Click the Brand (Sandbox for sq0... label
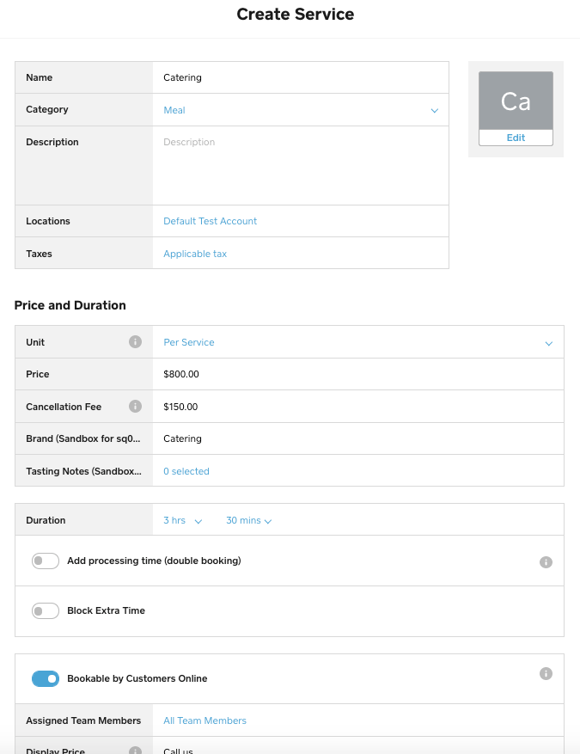The image size is (580, 754). (x=83, y=438)
